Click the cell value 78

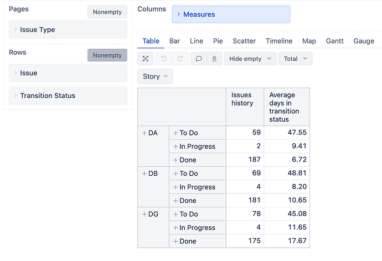click(x=256, y=214)
